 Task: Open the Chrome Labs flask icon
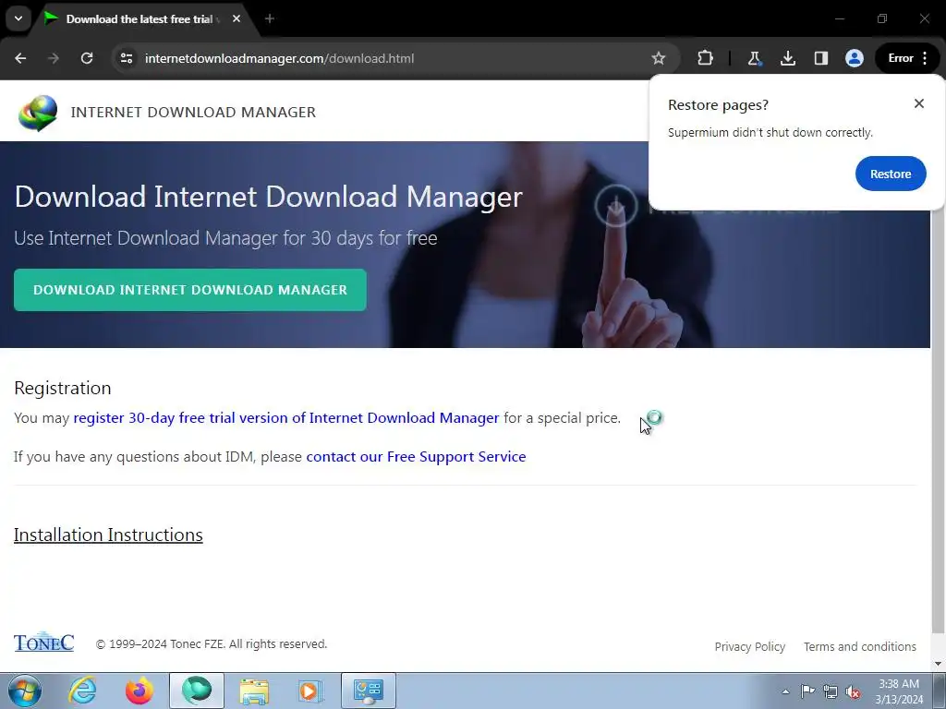click(x=754, y=58)
